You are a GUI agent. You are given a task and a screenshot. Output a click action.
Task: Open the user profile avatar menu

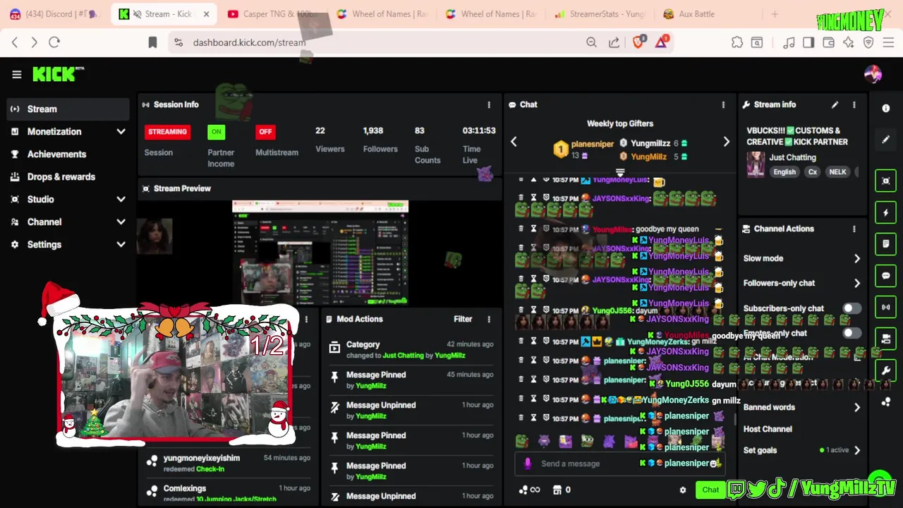click(x=873, y=74)
